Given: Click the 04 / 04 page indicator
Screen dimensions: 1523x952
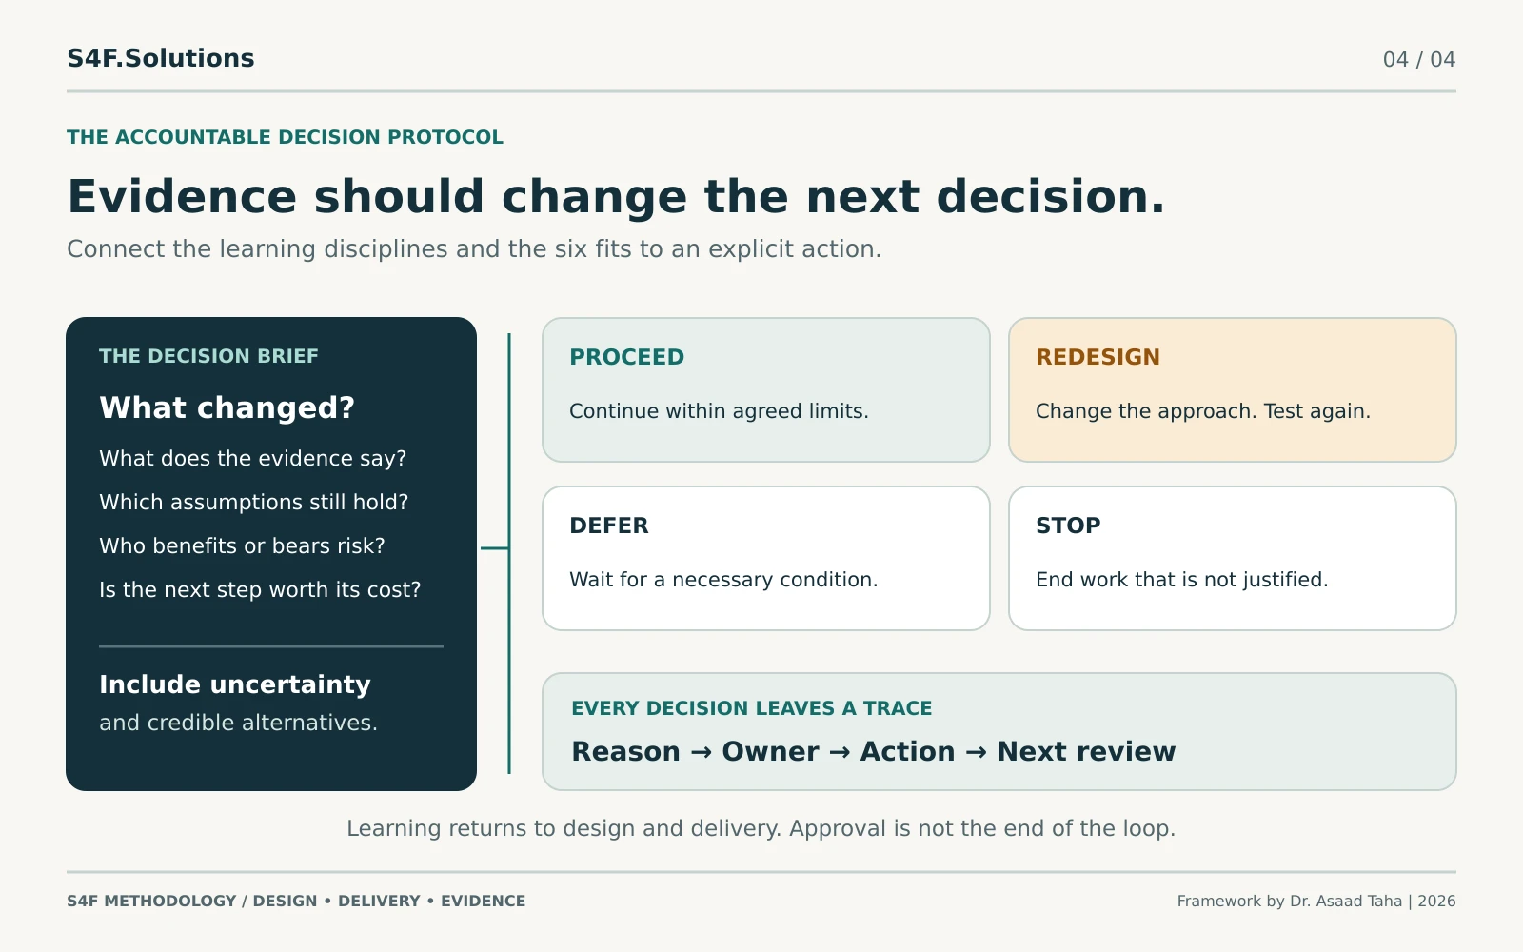Looking at the screenshot, I should pos(1419,59).
